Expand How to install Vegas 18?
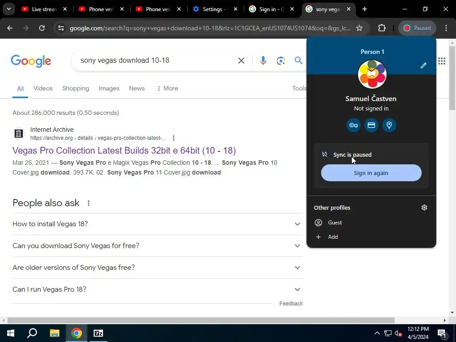 tap(157, 224)
